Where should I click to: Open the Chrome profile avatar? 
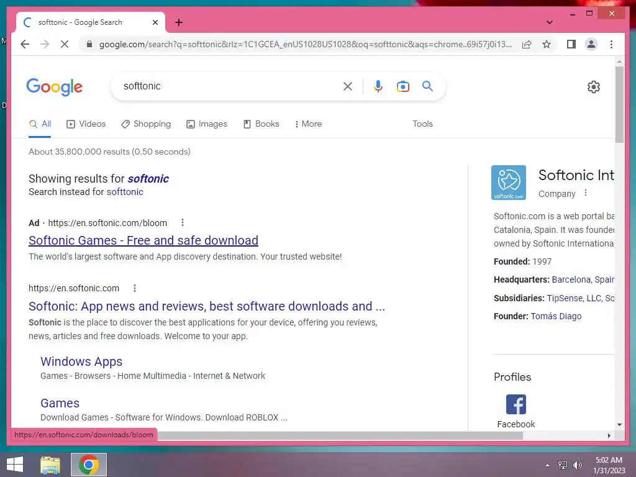tap(591, 44)
